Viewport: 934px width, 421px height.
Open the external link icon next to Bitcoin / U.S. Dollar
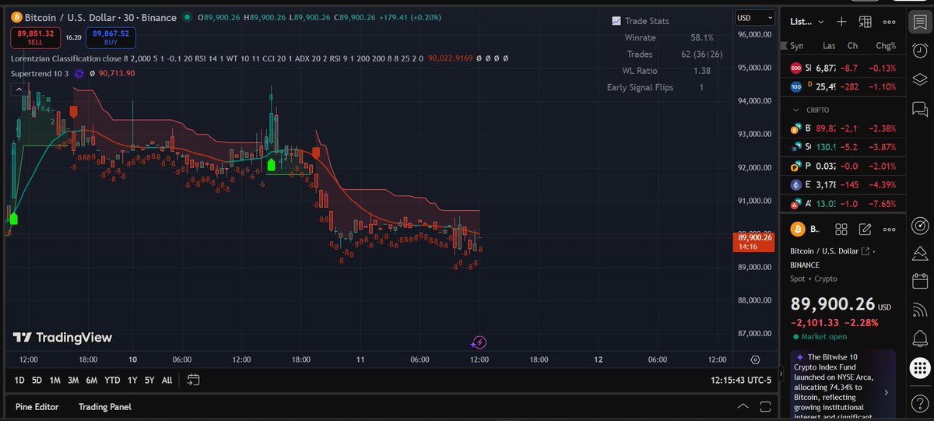pyautogui.click(x=866, y=251)
